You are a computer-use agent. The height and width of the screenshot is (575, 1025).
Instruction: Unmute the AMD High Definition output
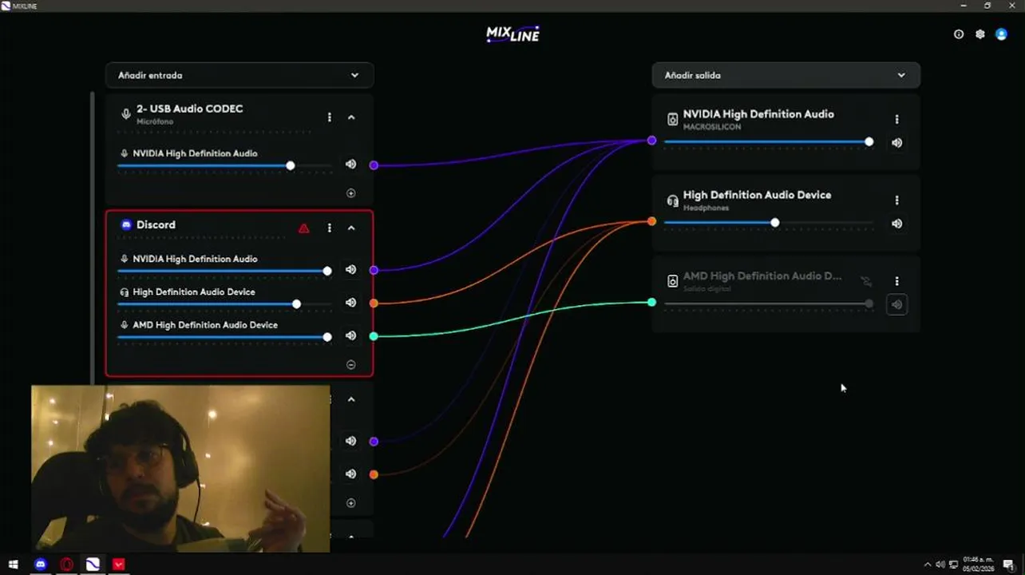pyautogui.click(x=897, y=304)
